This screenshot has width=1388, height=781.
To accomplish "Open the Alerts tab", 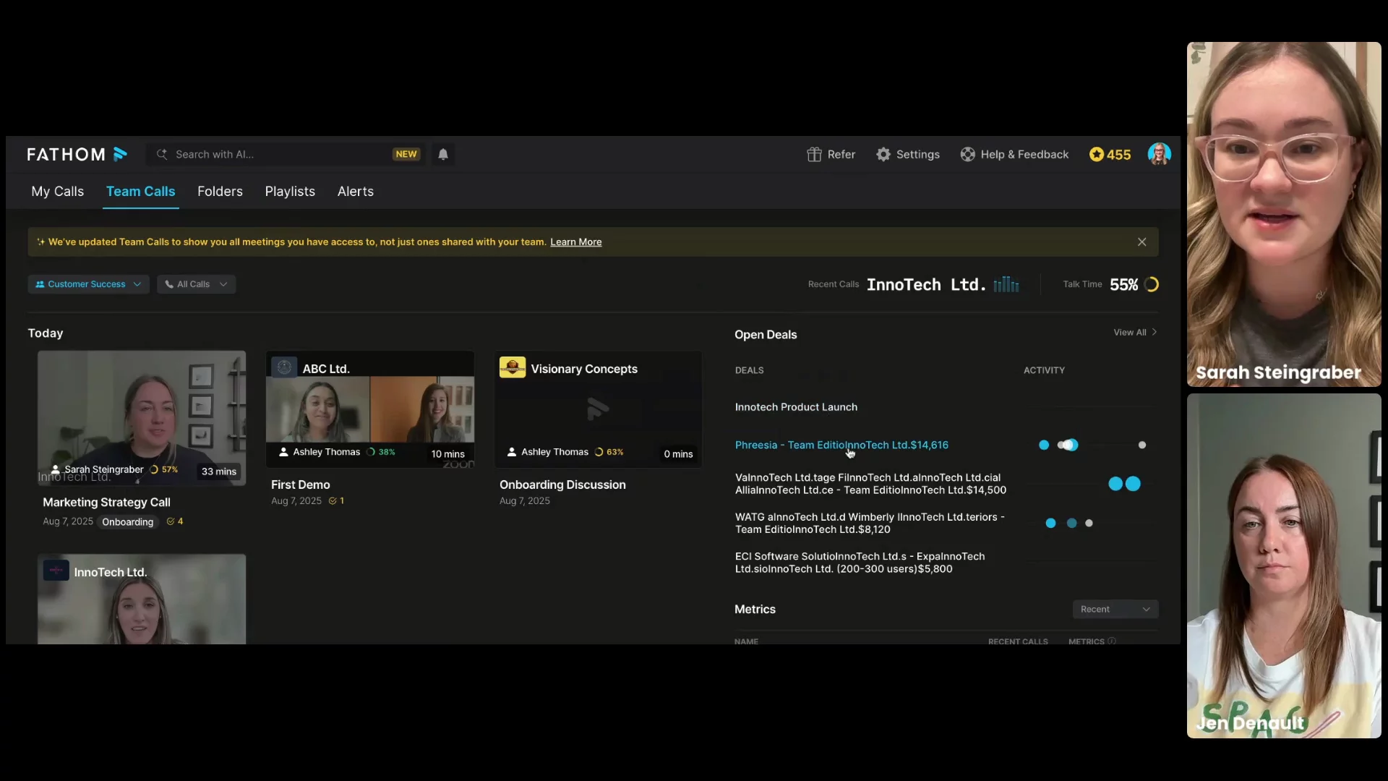I will pyautogui.click(x=355, y=191).
